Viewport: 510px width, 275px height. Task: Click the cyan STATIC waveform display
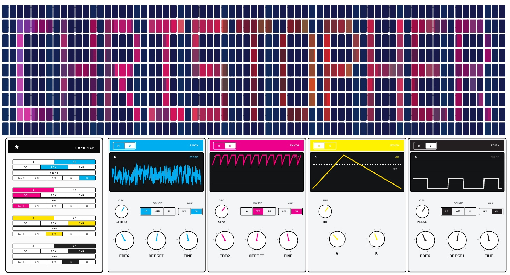tap(157, 172)
